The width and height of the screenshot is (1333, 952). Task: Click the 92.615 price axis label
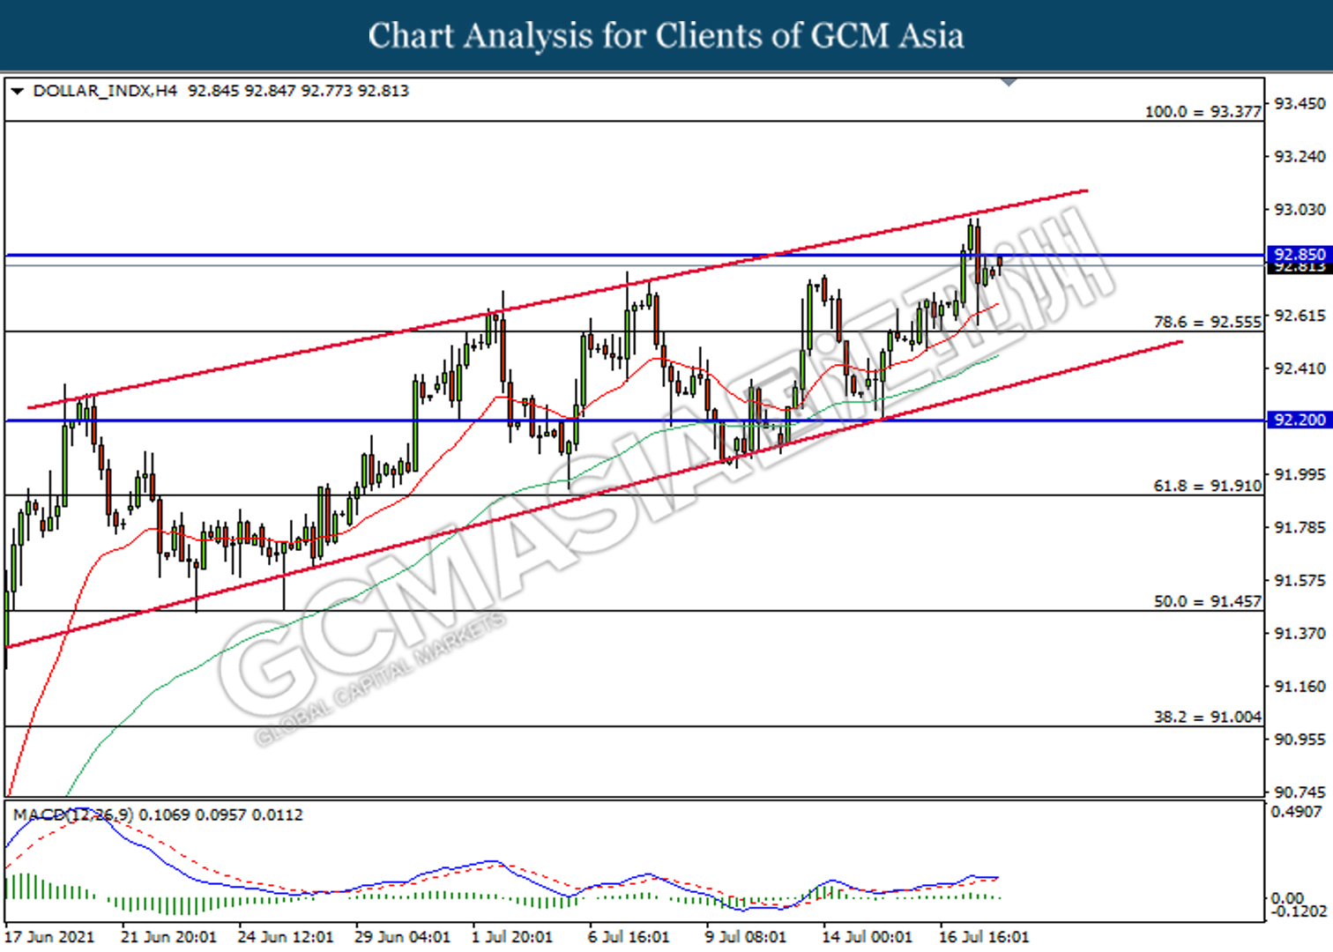pyautogui.click(x=1299, y=316)
